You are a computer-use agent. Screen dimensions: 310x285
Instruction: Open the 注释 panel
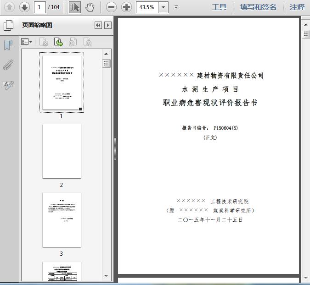click(297, 7)
